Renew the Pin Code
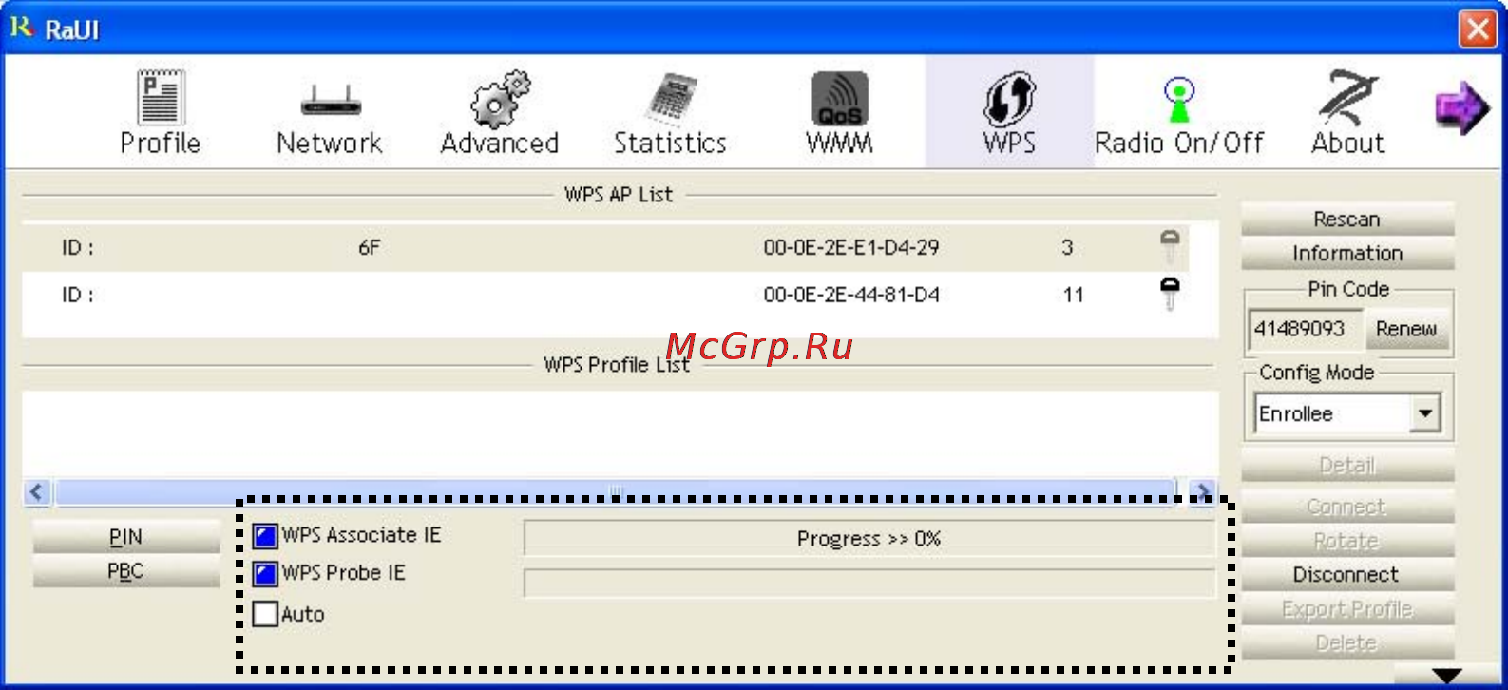1508x690 pixels. (1406, 329)
